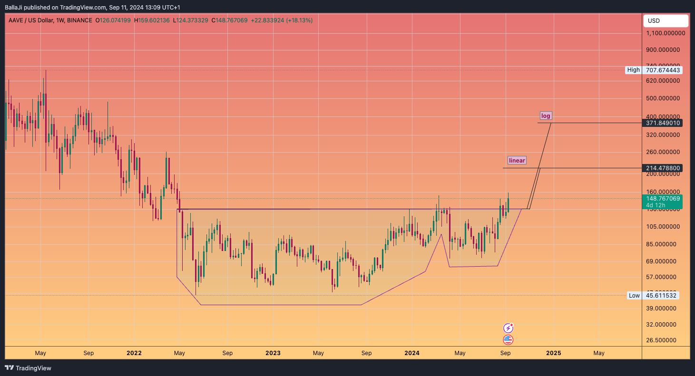Click the US flag economic event icon

(509, 340)
